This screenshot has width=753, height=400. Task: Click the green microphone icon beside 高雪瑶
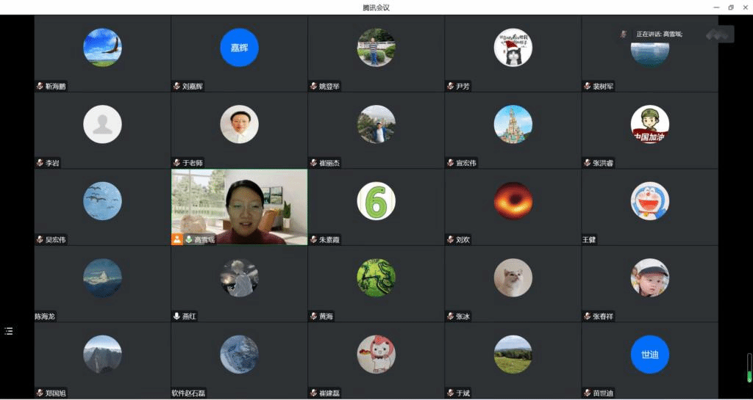point(189,239)
